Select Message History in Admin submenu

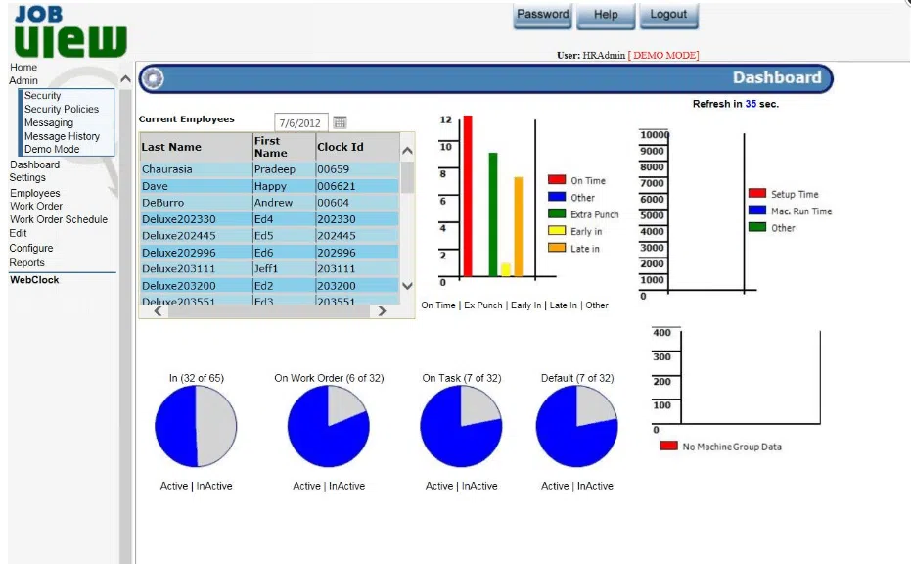click(x=62, y=136)
